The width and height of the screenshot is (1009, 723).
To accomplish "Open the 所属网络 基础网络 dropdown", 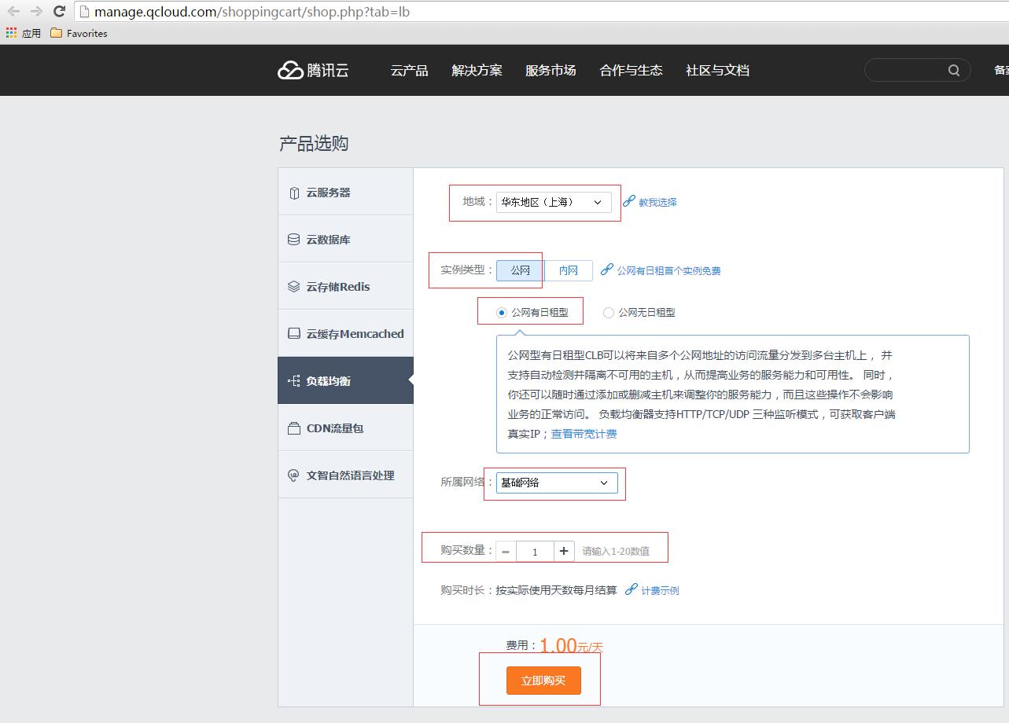I will (x=557, y=483).
